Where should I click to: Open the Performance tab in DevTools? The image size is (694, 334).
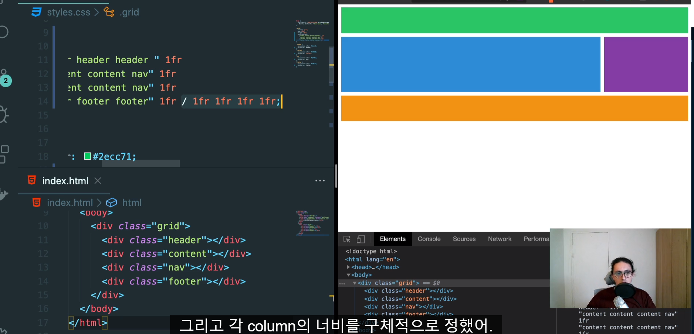pos(536,239)
